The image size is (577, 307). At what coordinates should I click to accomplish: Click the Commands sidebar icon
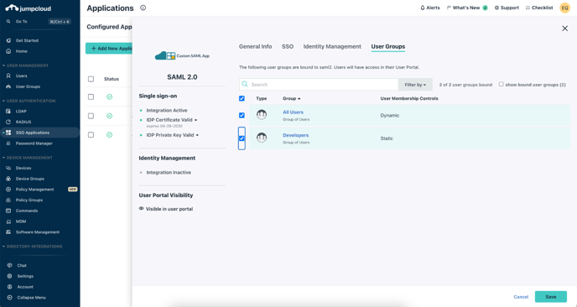8,211
